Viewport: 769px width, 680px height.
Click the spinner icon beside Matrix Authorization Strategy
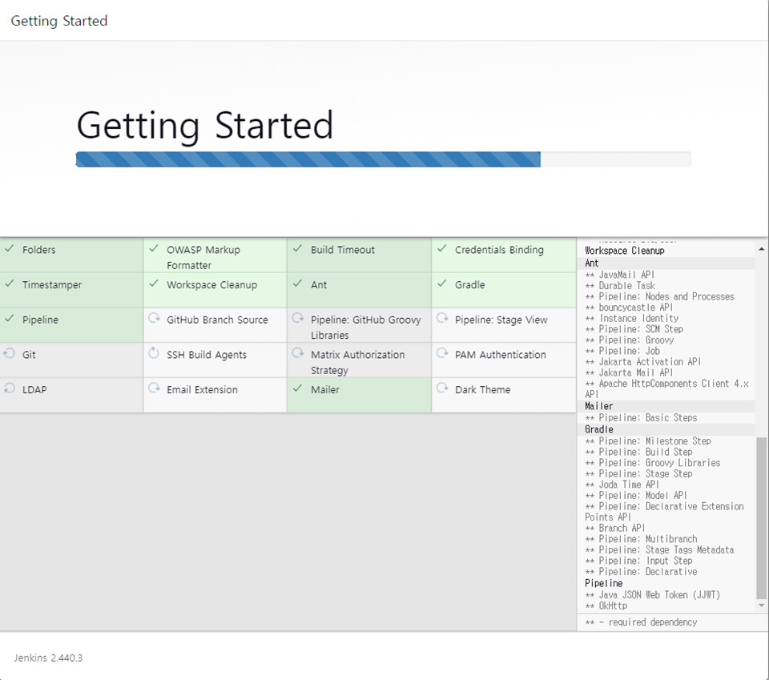[298, 353]
